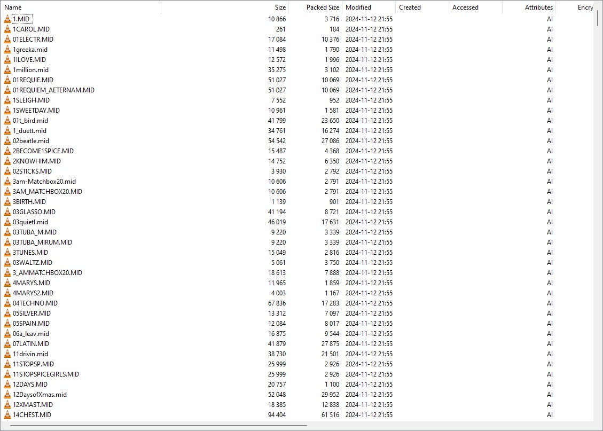Select file 03TUBA_MIRUM.MID
The width and height of the screenshot is (603, 431).
(42, 242)
